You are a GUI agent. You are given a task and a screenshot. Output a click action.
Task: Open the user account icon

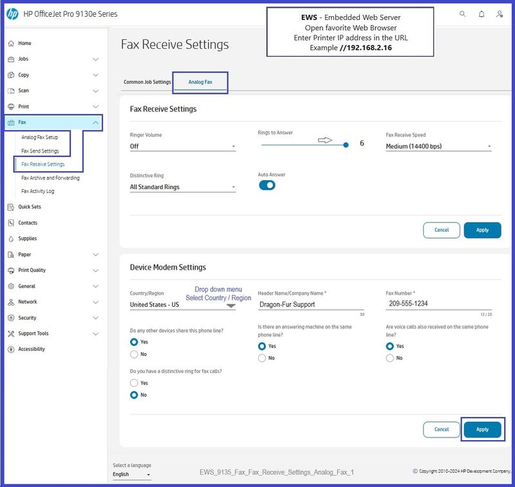(500, 14)
